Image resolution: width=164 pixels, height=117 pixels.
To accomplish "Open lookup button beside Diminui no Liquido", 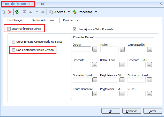I will [149, 80].
